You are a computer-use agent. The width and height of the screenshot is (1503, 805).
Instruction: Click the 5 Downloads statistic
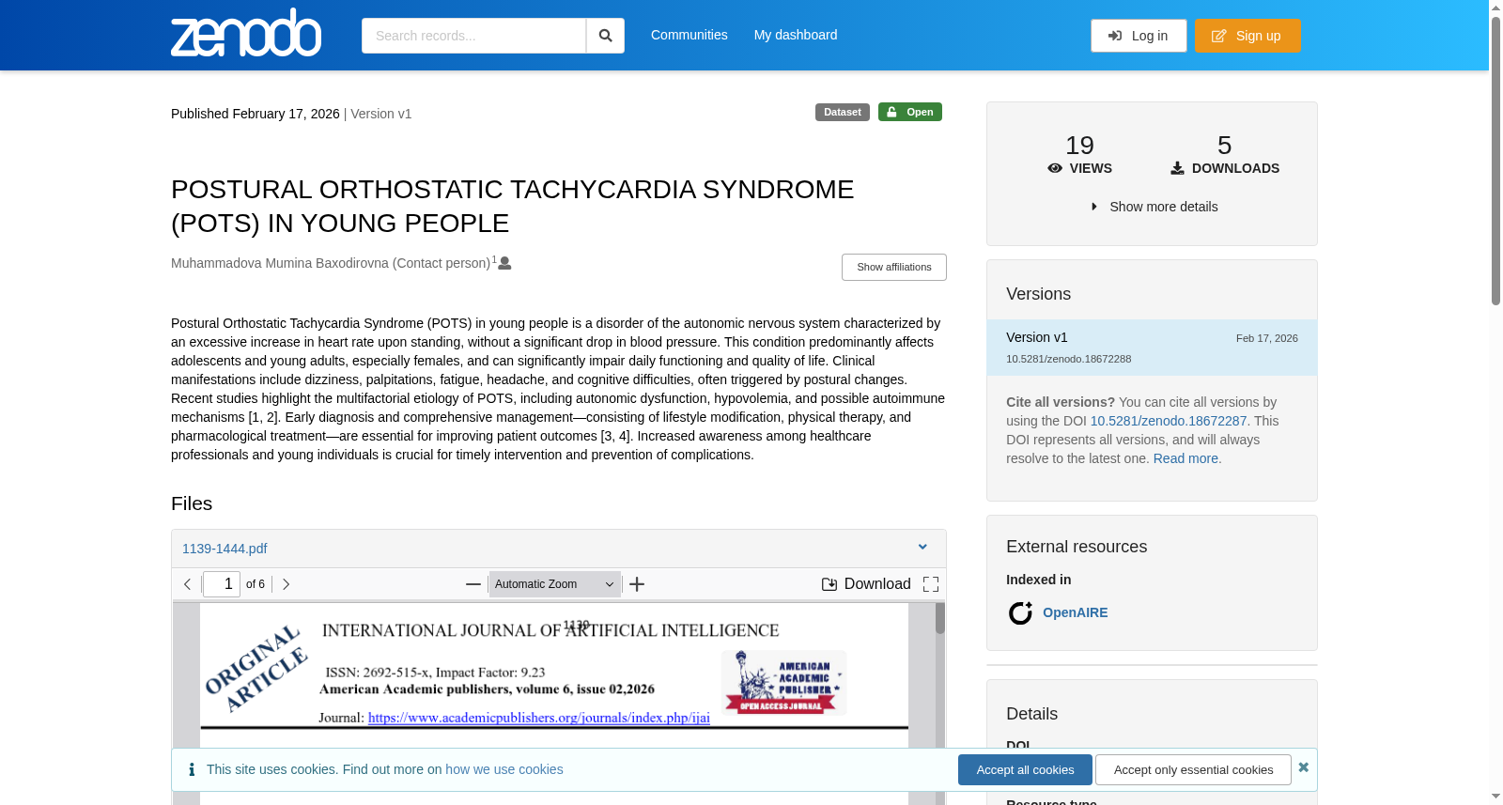[x=1225, y=155]
